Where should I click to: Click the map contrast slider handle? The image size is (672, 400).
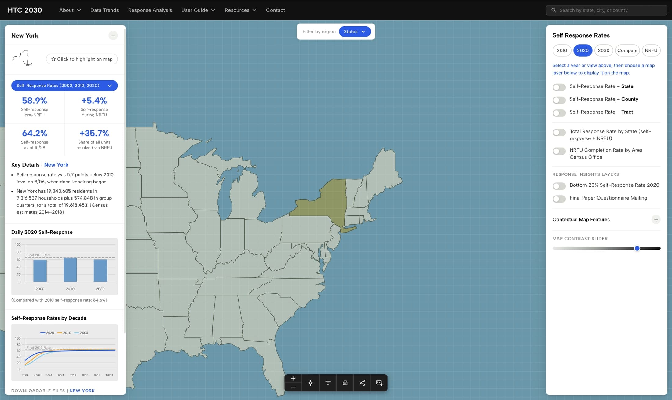(637, 248)
